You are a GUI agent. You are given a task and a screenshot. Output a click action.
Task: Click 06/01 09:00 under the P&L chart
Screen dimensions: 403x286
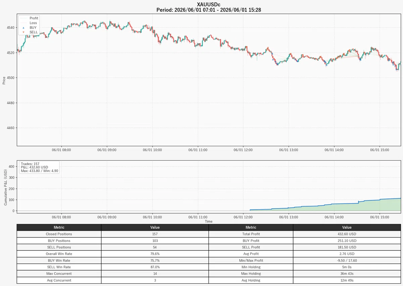coord(107,217)
